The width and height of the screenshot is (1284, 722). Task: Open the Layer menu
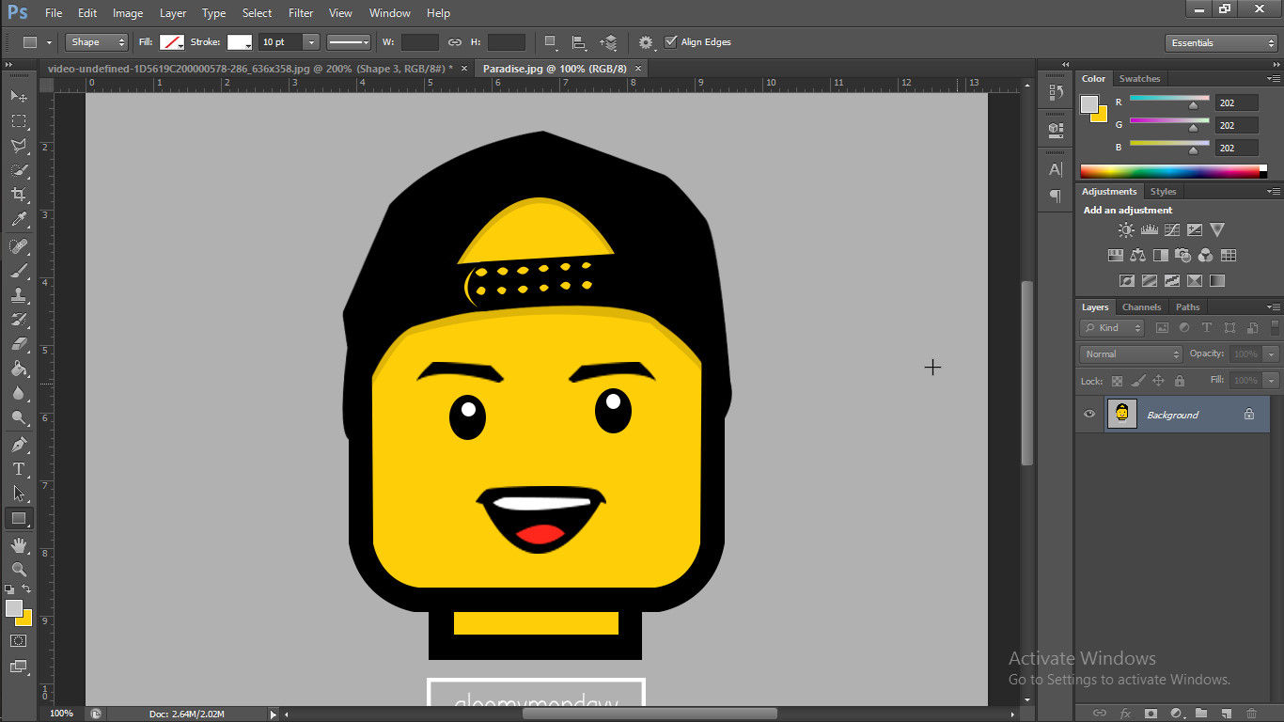point(173,13)
